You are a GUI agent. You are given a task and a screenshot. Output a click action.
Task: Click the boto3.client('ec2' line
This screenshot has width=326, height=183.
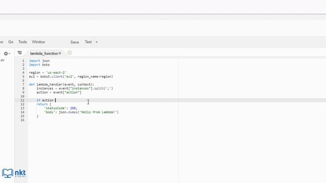tap(71, 77)
